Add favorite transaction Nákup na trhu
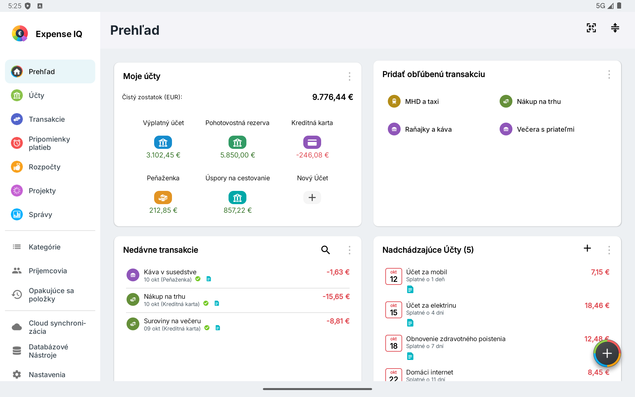635x397 pixels. (x=530, y=101)
